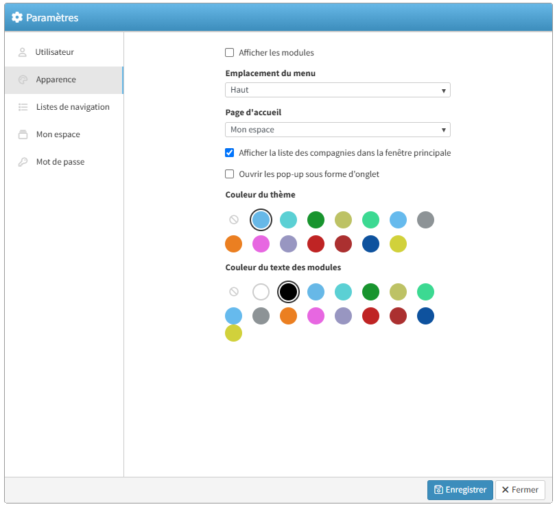Click the Paramètres title text
This screenshot has width=557, height=509.
tap(52, 18)
